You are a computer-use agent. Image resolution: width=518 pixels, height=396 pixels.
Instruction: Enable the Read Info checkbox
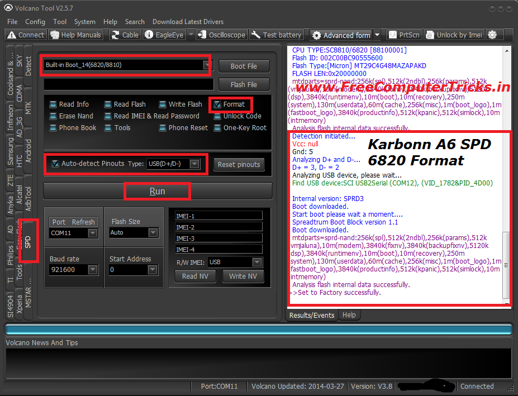[53, 104]
